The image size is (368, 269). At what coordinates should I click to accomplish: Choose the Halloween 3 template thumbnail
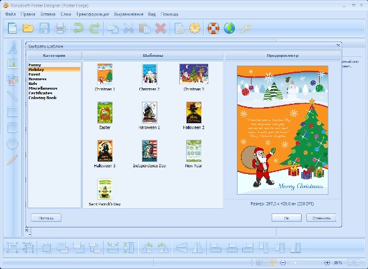click(105, 151)
